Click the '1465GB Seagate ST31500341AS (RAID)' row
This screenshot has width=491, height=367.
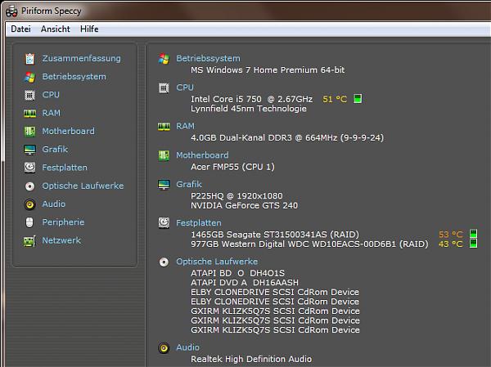[x=275, y=235]
